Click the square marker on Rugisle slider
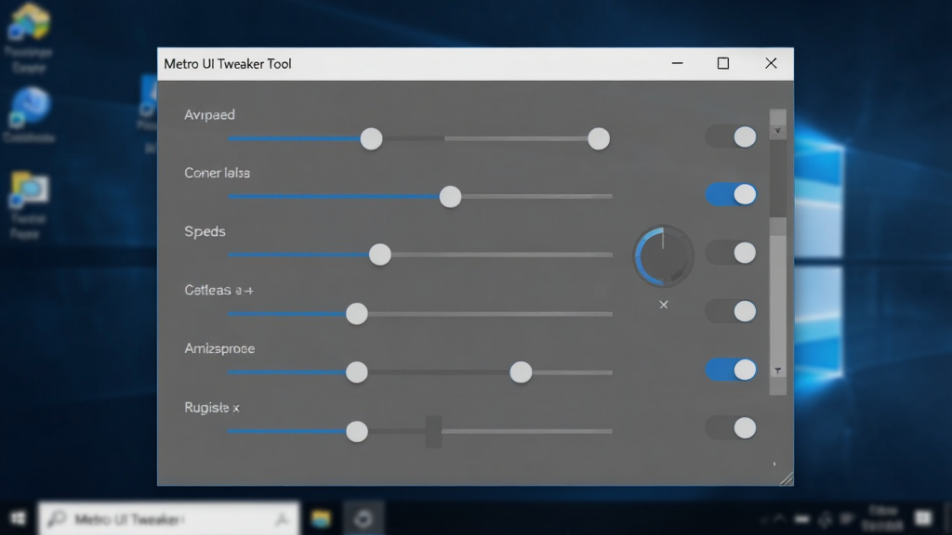 click(x=433, y=431)
